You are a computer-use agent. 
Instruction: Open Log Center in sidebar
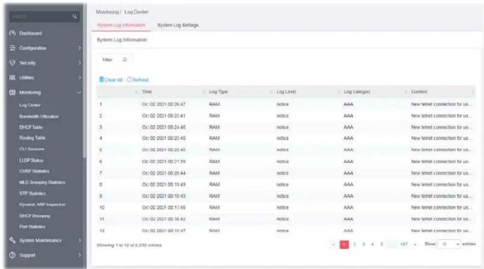(x=30, y=105)
